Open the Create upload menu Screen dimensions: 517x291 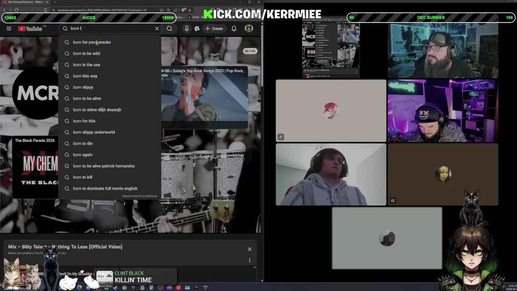[x=214, y=29]
